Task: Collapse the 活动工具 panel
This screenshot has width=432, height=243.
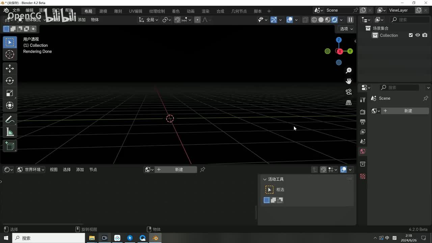Action: pos(265,179)
